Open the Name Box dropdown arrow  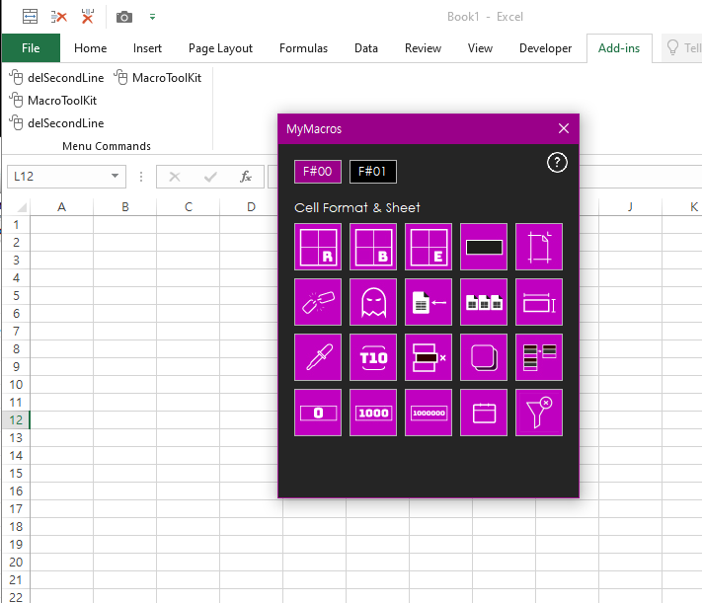116,176
